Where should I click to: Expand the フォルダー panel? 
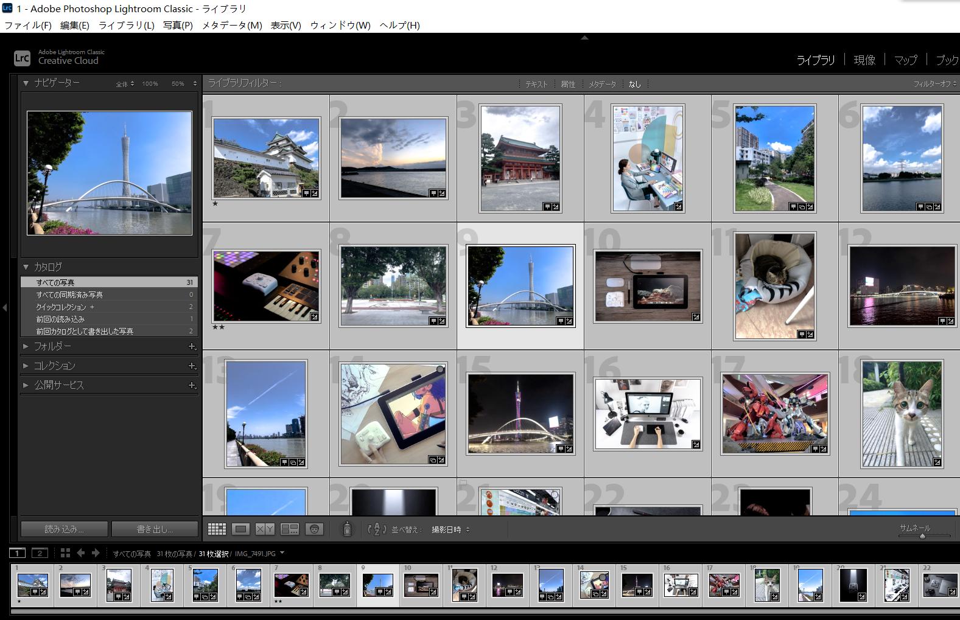[26, 346]
